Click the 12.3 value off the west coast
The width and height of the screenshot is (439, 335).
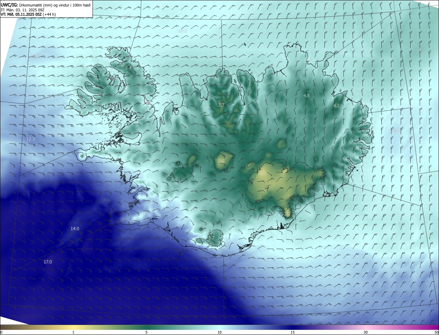tap(31, 139)
